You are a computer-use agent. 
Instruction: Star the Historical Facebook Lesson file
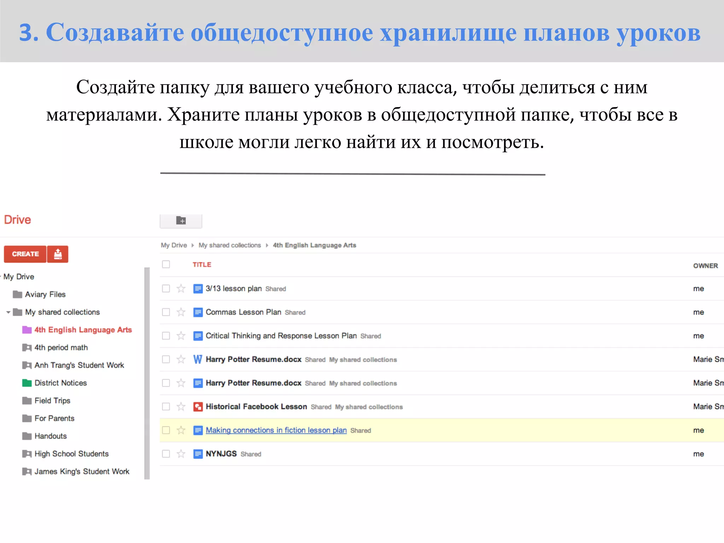(181, 407)
